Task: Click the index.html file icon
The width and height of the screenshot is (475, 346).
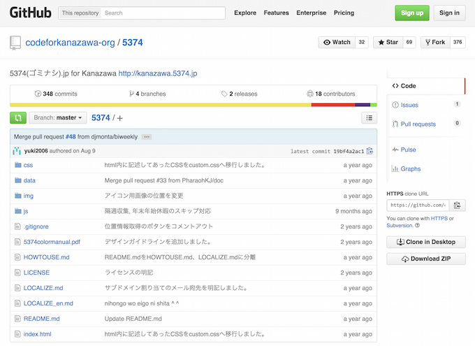Action: click(x=17, y=334)
